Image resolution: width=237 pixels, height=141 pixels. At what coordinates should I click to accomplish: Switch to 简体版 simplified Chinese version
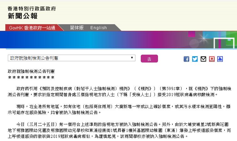(x=77, y=28)
